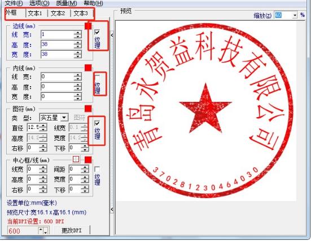Expand the 缩放 zoom dropdown
311x241 pixels.
tap(295, 15)
